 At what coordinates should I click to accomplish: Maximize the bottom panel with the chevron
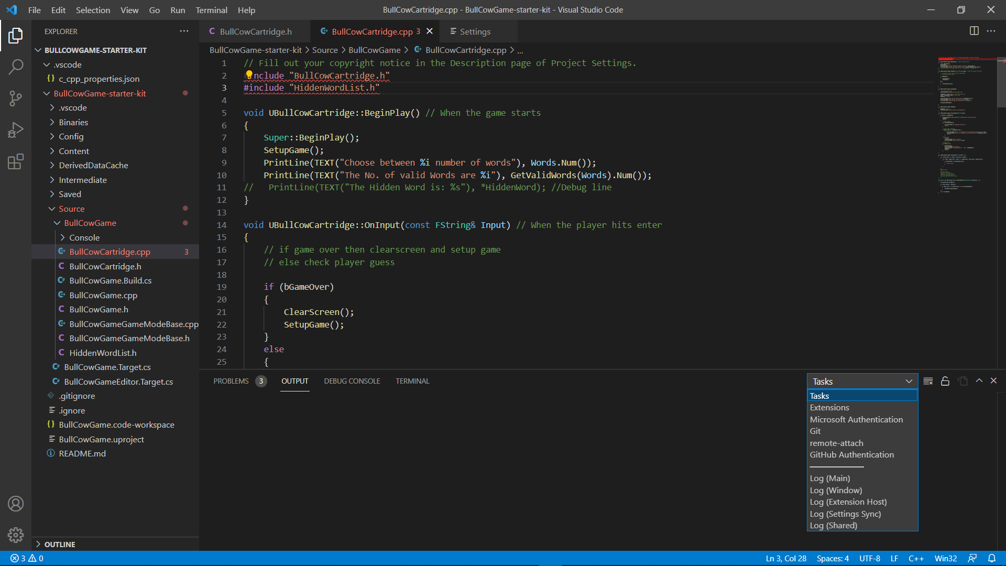pos(979,381)
